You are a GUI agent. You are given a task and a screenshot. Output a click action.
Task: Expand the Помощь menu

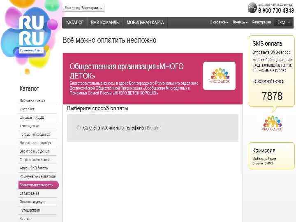pyautogui.click(x=240, y=22)
